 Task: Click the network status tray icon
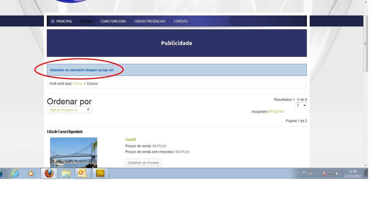(x=331, y=174)
